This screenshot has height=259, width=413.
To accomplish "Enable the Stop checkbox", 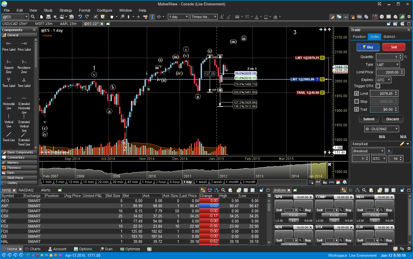I will tap(357, 101).
